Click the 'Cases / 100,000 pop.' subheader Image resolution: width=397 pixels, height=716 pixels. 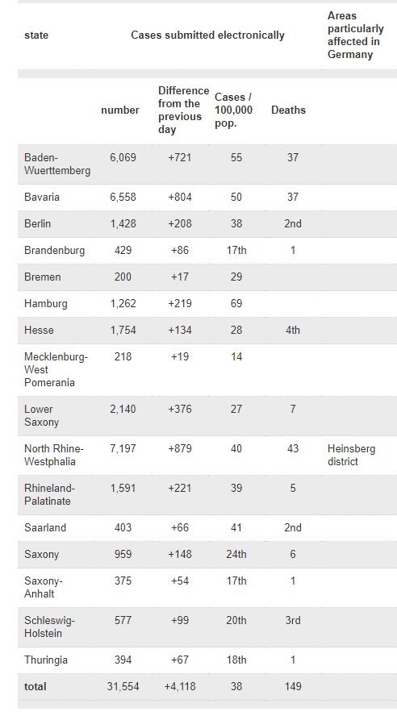pos(233,110)
